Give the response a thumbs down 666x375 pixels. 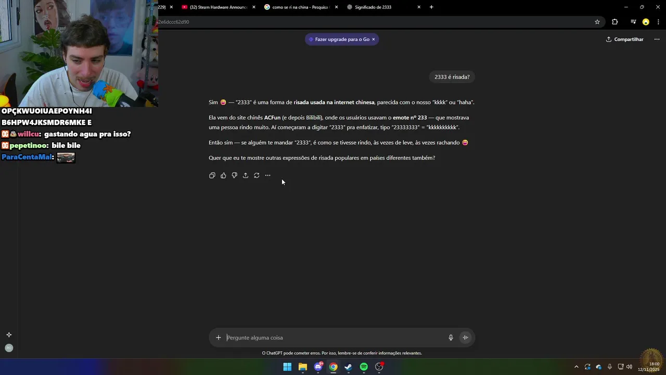[234, 176]
